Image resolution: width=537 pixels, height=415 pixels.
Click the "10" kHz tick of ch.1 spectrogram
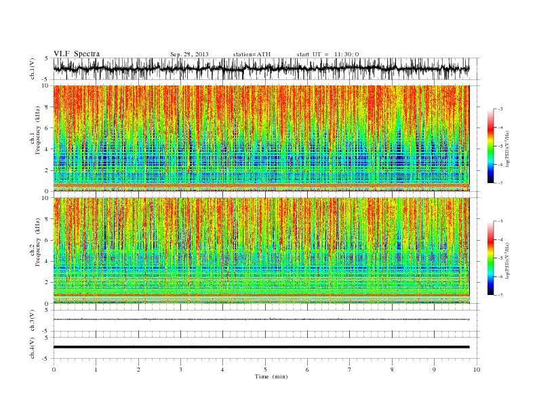tap(47, 85)
